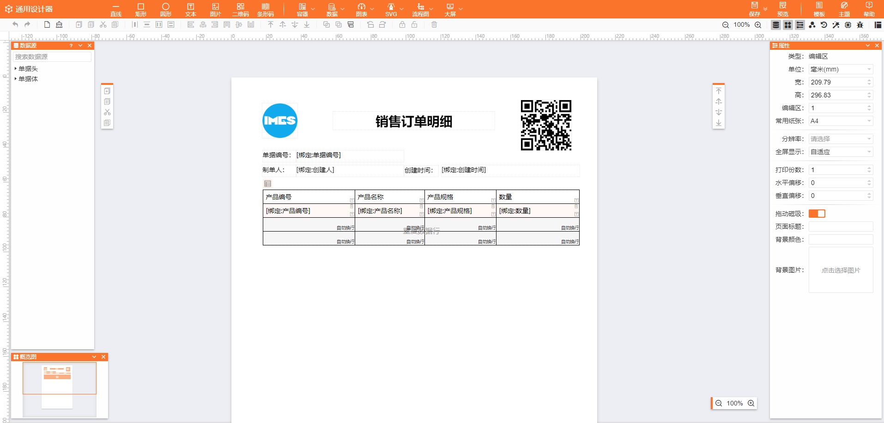The width and height of the screenshot is (884, 423).
Task: Click the 预览 preview icon
Action: tap(782, 9)
